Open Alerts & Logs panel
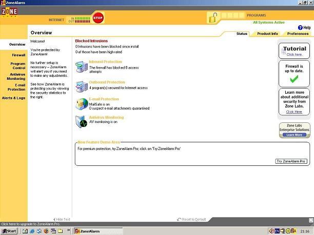 [x=14, y=98]
